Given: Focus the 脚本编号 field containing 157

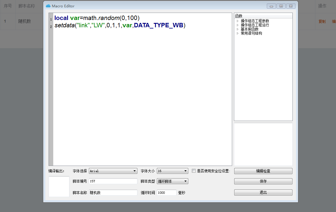Looking at the screenshot, I should click(x=113, y=181).
